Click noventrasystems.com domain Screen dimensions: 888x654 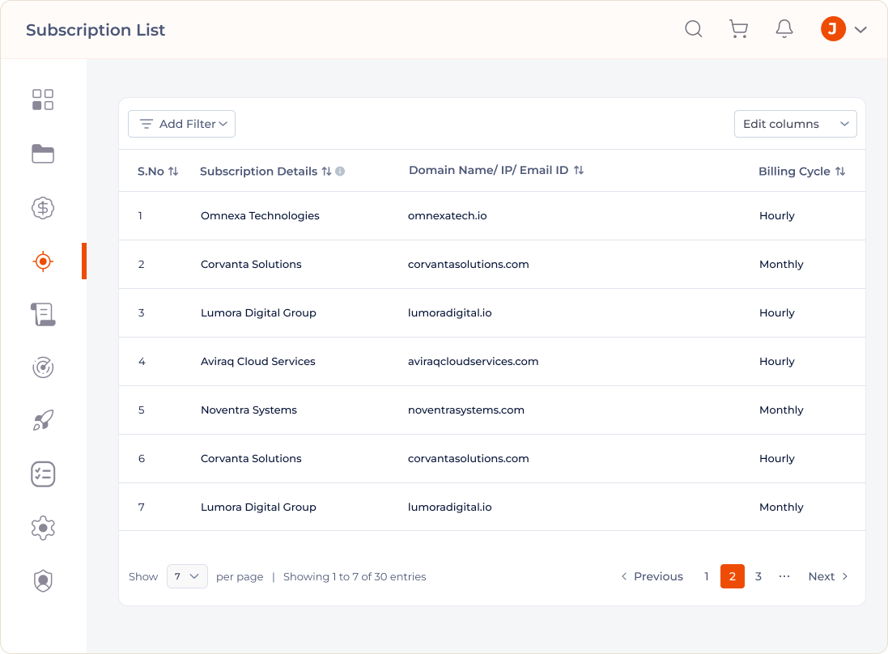click(x=466, y=410)
